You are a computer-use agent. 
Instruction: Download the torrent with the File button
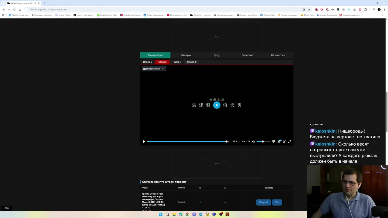(277, 202)
